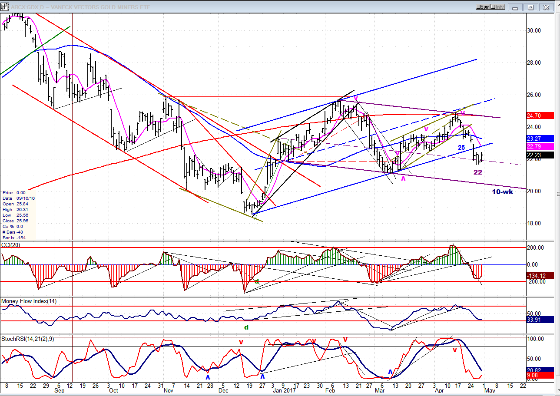The height and width of the screenshot is (396, 560).
Task: Select the 10-wk cycle annotation
Action: [503, 192]
